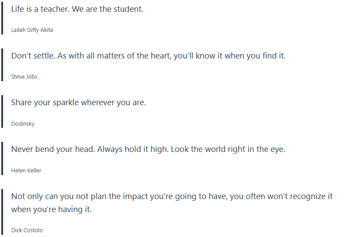Click the words 'Look the world right in the eye'
Viewport: 353px width, 237px height.
[x=228, y=149]
